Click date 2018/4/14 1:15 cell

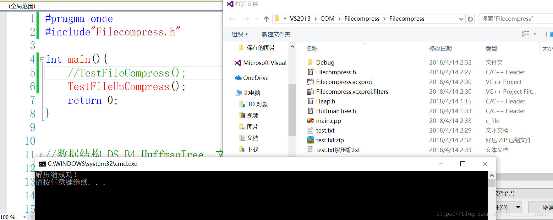tap(450, 101)
